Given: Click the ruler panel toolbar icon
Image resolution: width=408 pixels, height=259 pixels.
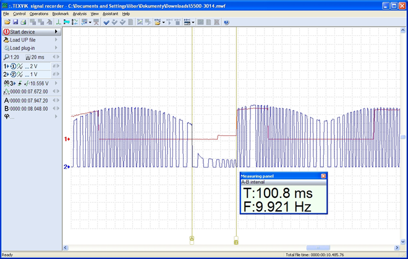Looking at the screenshot, I should click(x=187, y=22).
